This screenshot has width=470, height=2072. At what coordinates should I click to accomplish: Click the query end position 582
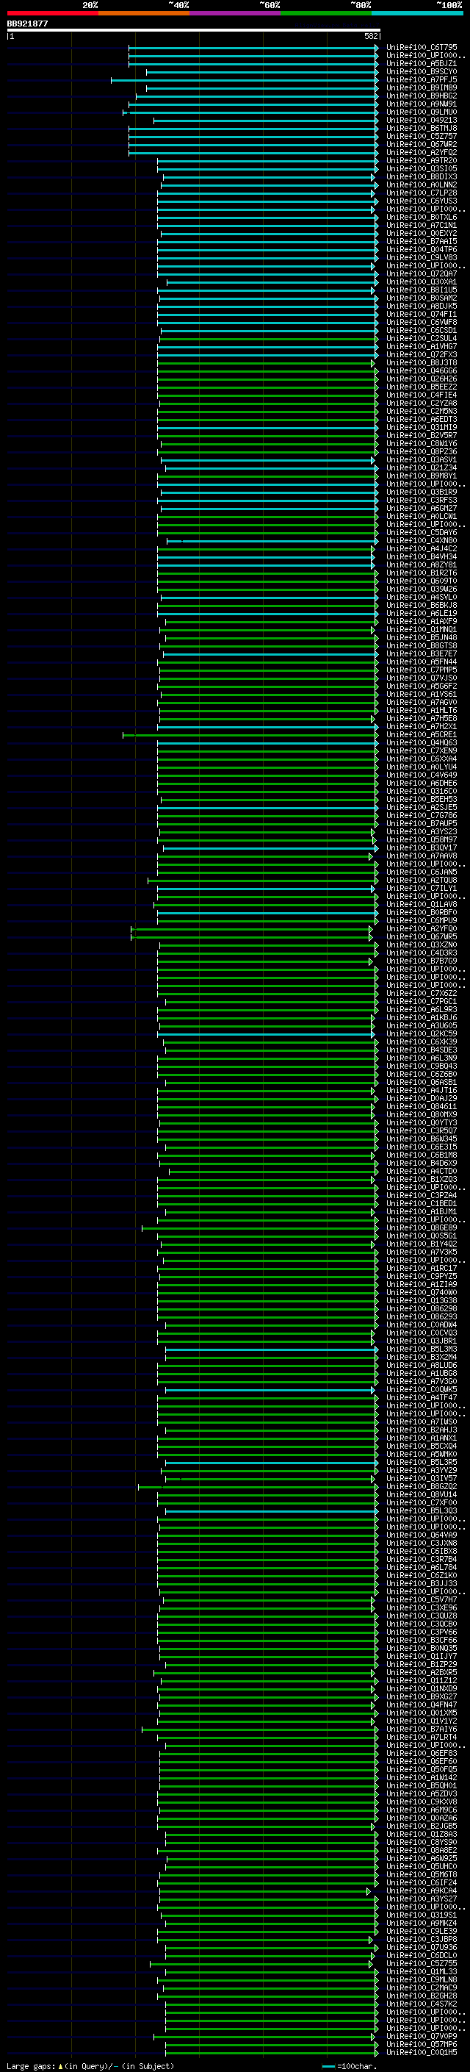(x=370, y=36)
